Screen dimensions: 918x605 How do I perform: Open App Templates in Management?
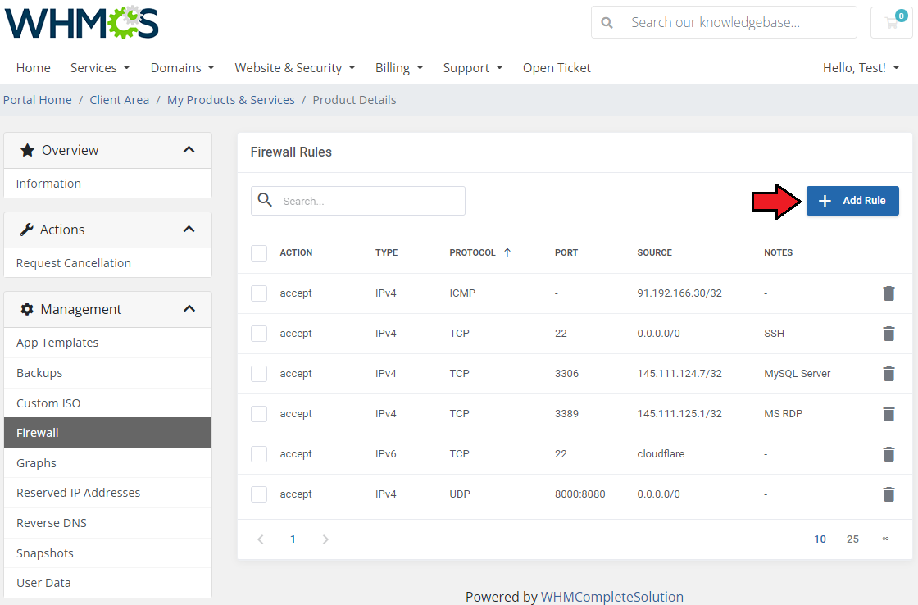coord(107,343)
